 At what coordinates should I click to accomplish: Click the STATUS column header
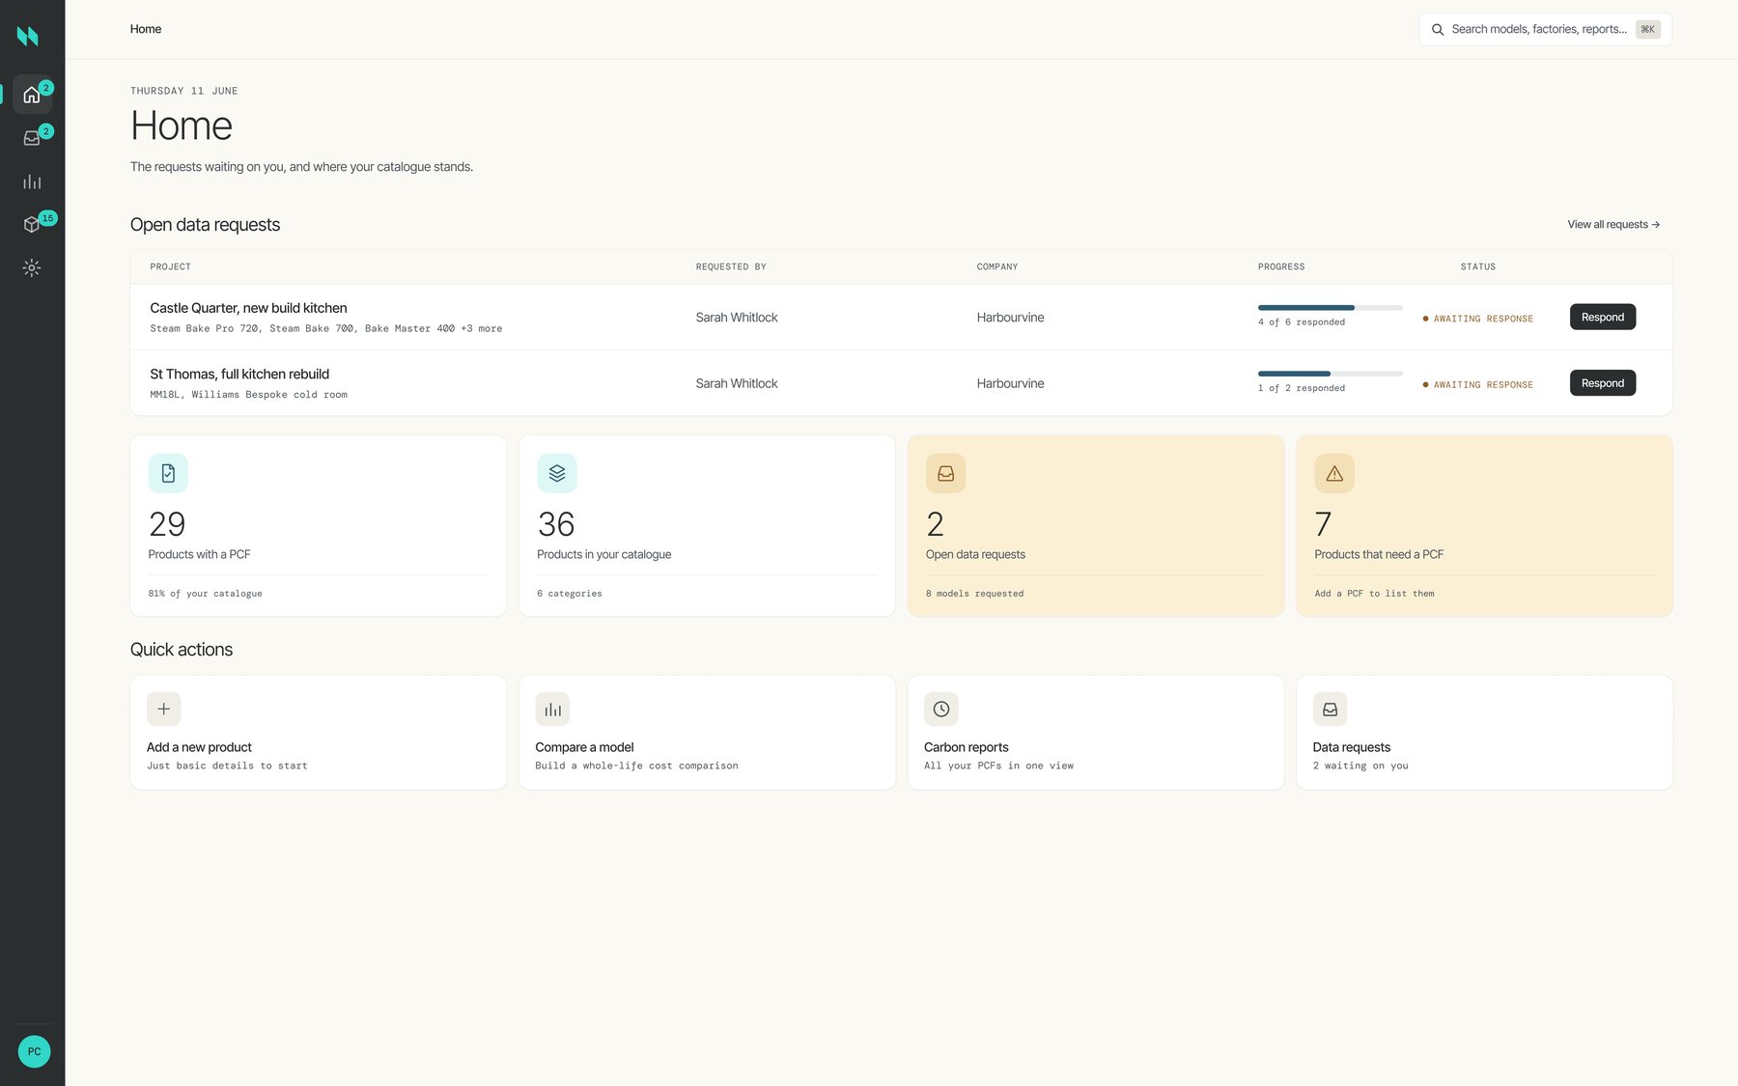click(1477, 266)
